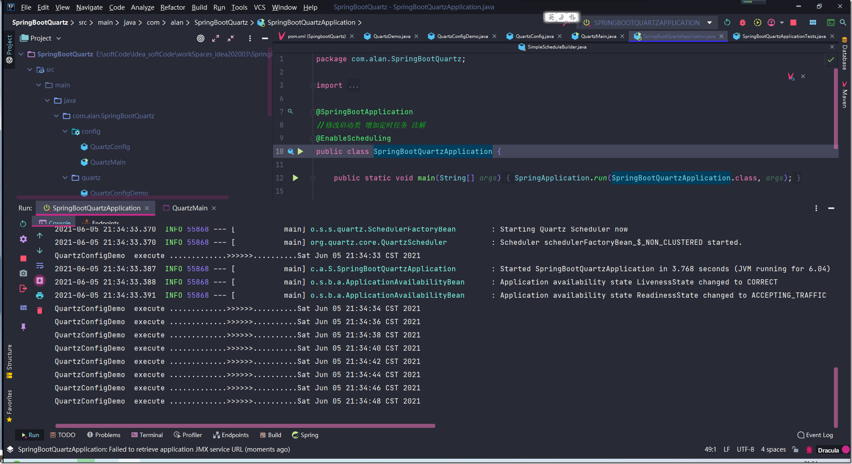Image resolution: width=852 pixels, height=464 pixels.
Task: Collapse the com.alan.SpringBootQuartz package
Action: [56, 116]
